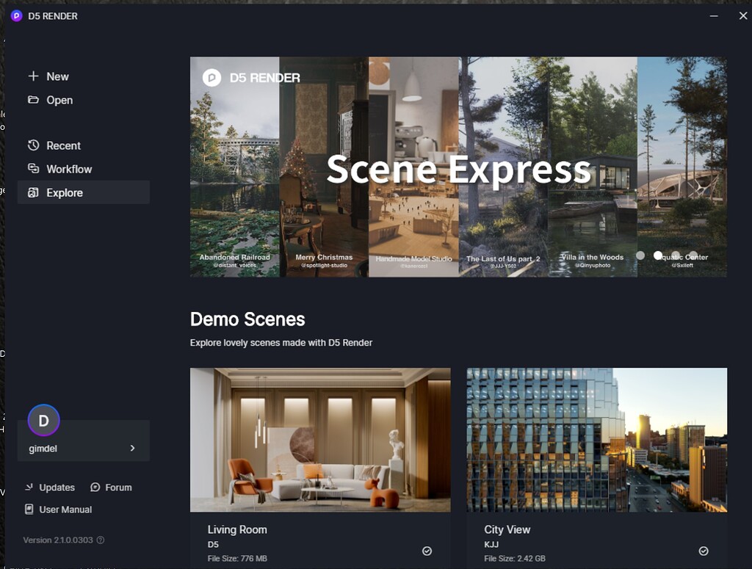Open the City View scene thumbnail
This screenshot has height=569, width=752.
coord(596,440)
